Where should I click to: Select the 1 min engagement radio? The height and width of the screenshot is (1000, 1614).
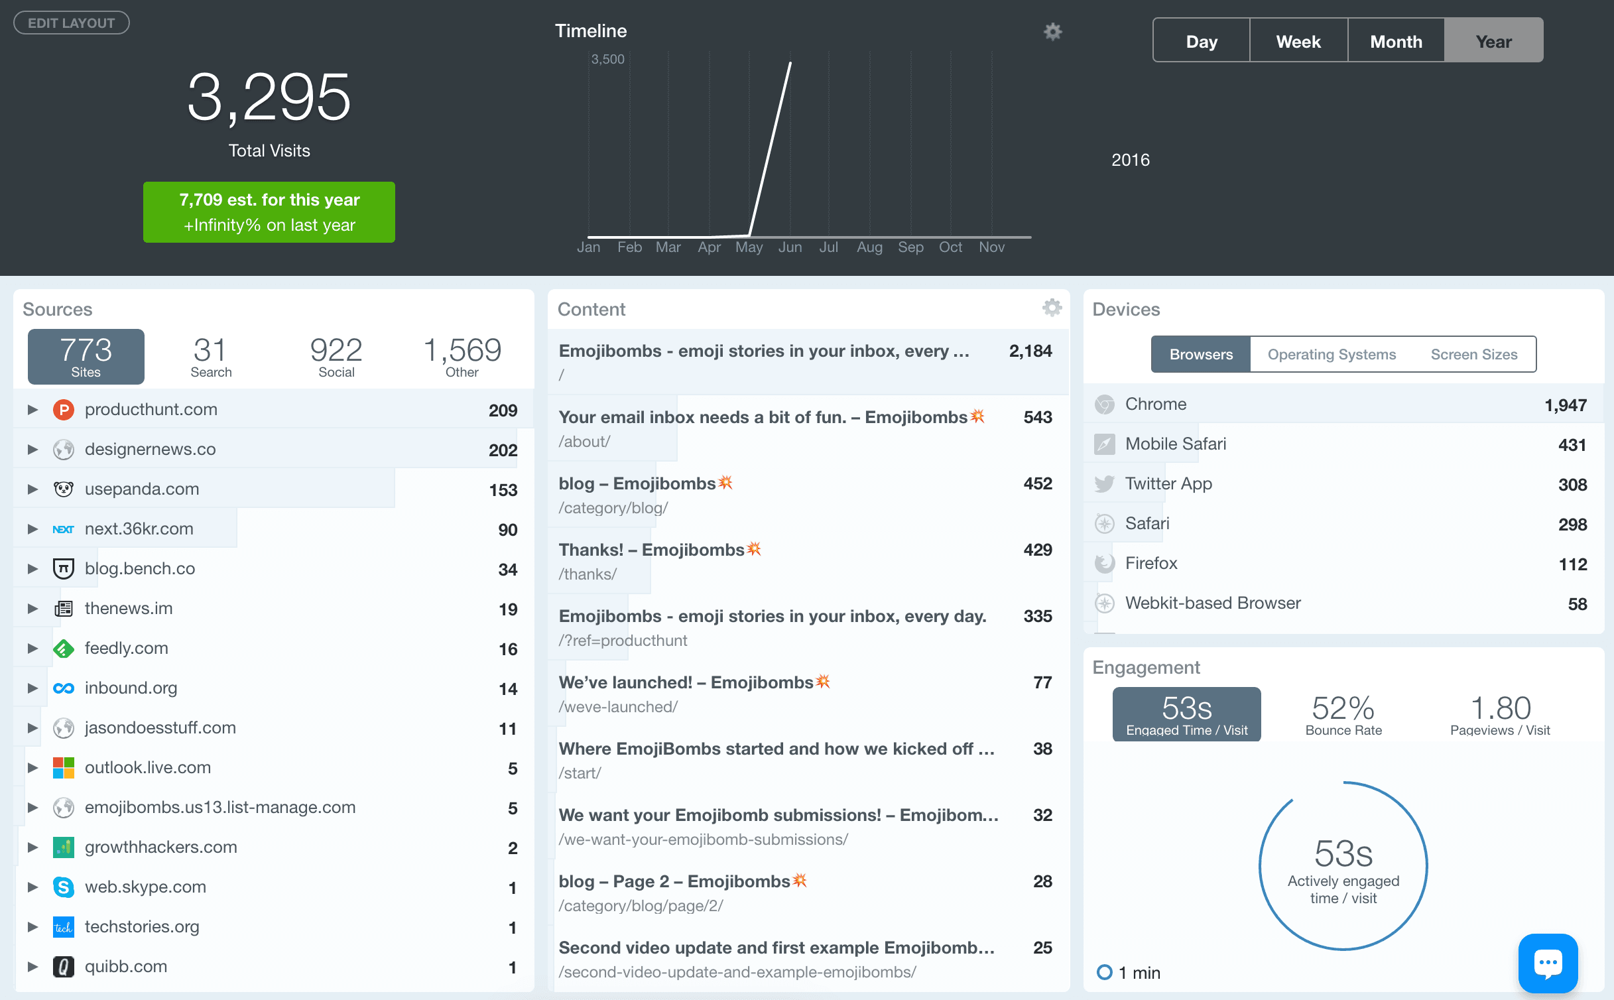coord(1104,972)
